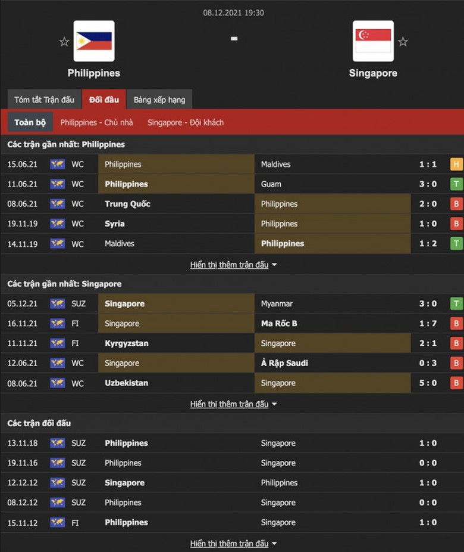
Task: Select the Đối đầu tab
Action: [104, 100]
